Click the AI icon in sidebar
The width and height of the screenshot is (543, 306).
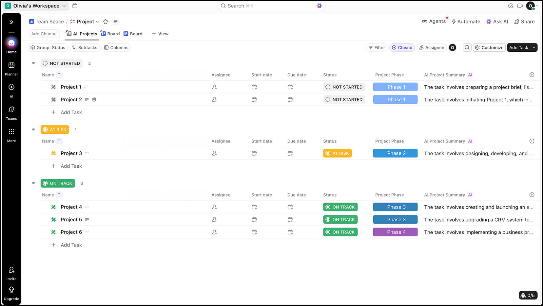coord(11,90)
